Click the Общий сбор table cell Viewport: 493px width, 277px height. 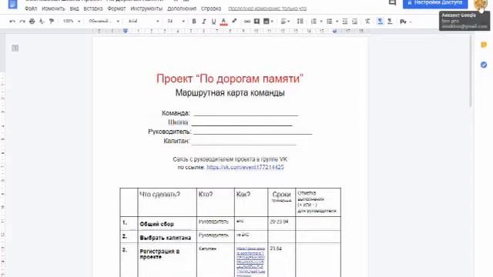[167, 224]
